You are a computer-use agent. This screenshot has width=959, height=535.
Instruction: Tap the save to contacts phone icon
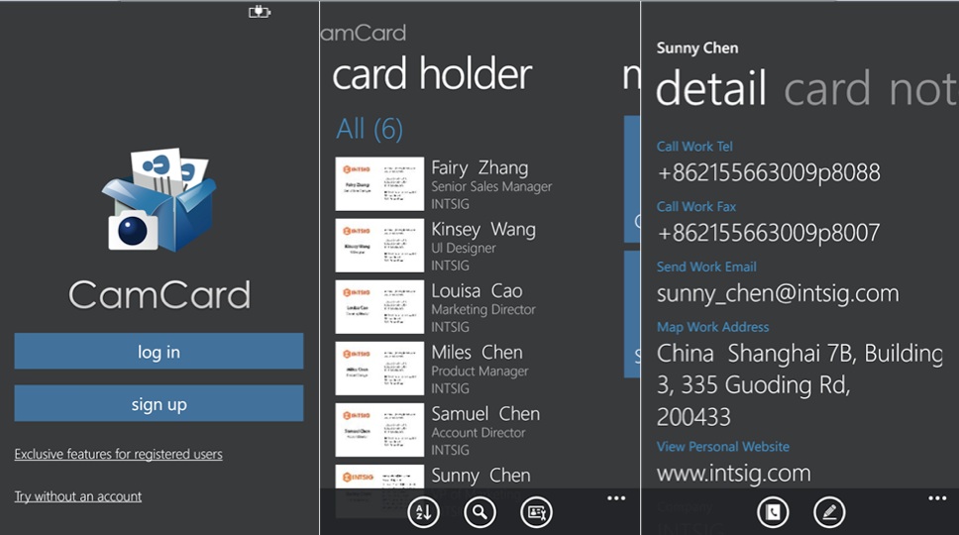(773, 512)
